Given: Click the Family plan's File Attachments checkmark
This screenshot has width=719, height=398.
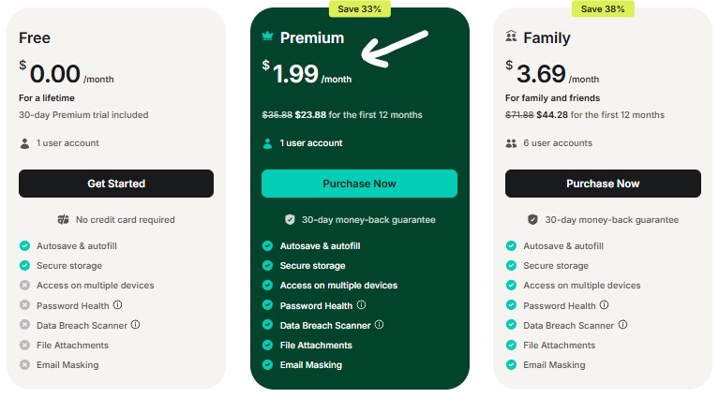Looking at the screenshot, I should coord(511,346).
